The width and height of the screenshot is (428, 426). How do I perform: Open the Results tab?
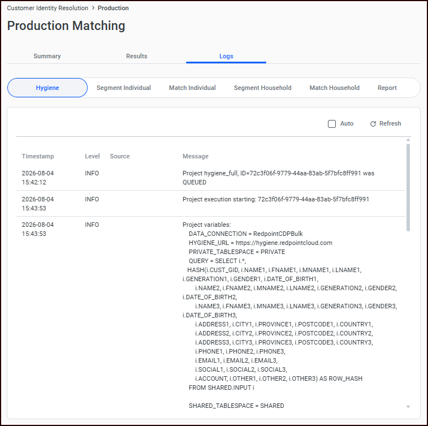[x=136, y=56]
